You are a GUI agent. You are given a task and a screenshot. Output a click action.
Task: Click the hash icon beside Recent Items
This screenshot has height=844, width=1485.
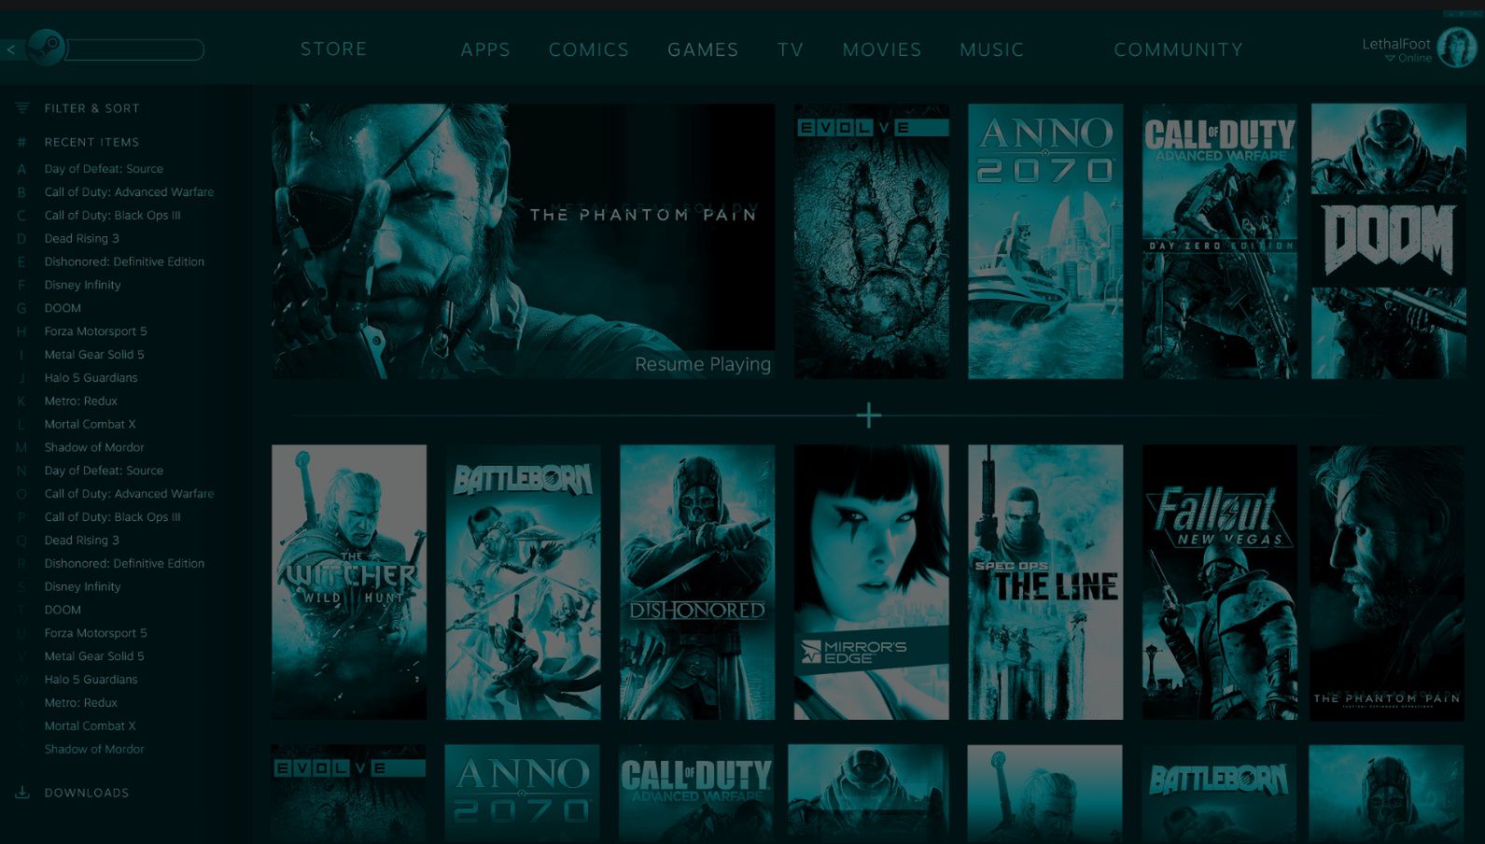(21, 143)
